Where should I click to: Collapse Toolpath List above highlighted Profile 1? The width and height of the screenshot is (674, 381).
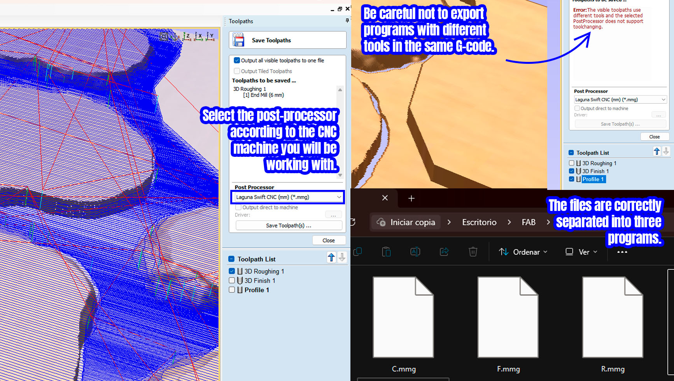point(571,153)
